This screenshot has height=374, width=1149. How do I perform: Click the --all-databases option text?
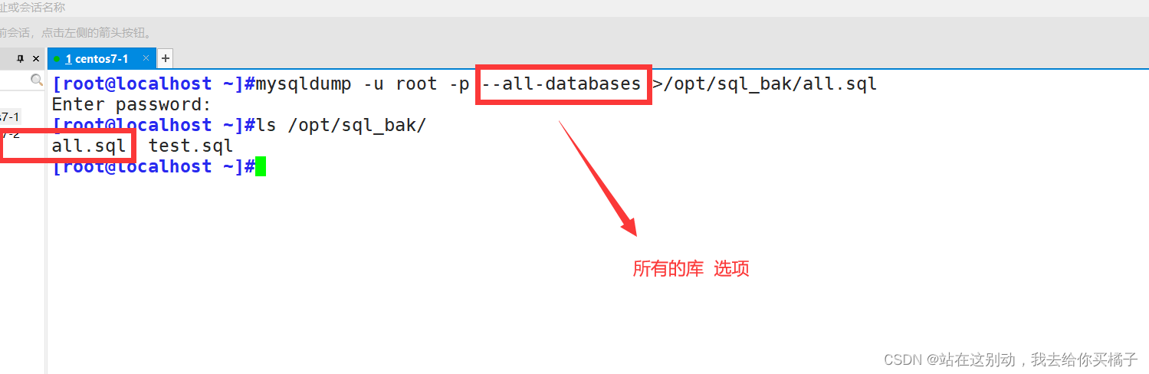click(561, 84)
